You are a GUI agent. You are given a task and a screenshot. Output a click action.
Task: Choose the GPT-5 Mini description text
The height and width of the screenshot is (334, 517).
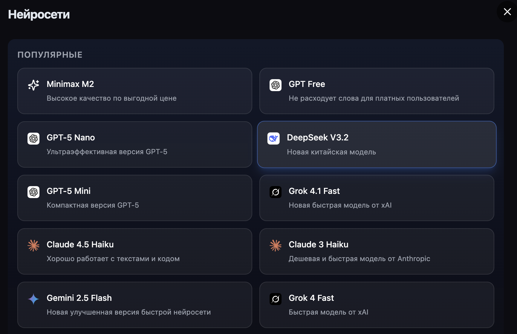93,205
